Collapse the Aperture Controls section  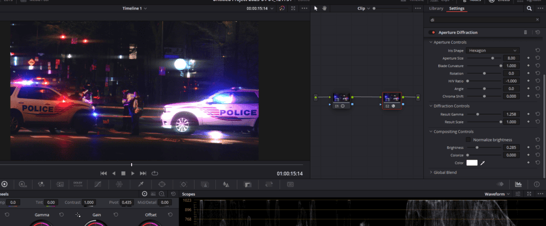[x=431, y=43]
